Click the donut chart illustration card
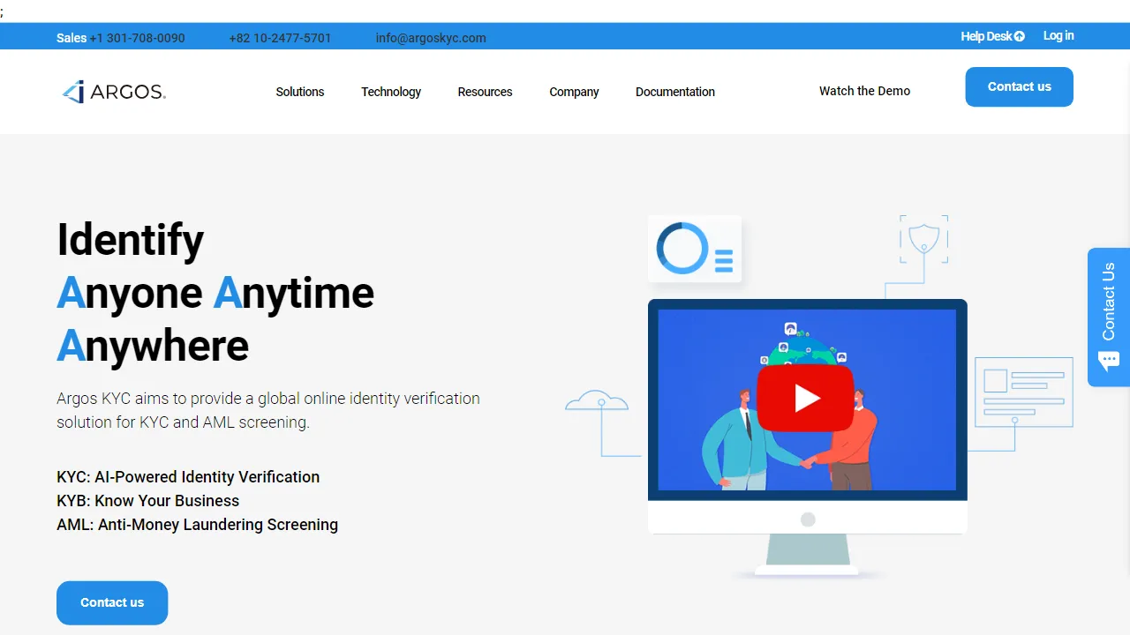 [x=695, y=249]
